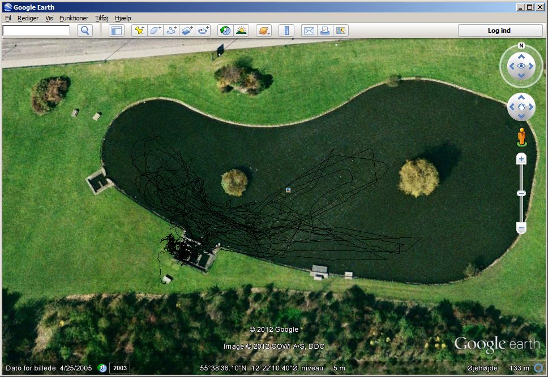Add a placemark with pushpin icon
Image resolution: width=548 pixels, height=377 pixels.
click(139, 31)
